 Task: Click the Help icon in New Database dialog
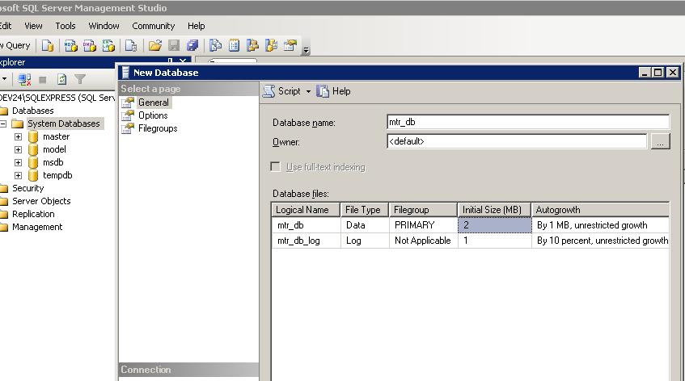[323, 91]
